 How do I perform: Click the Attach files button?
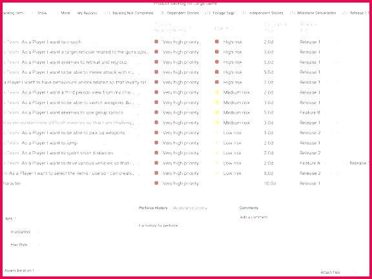330,273
